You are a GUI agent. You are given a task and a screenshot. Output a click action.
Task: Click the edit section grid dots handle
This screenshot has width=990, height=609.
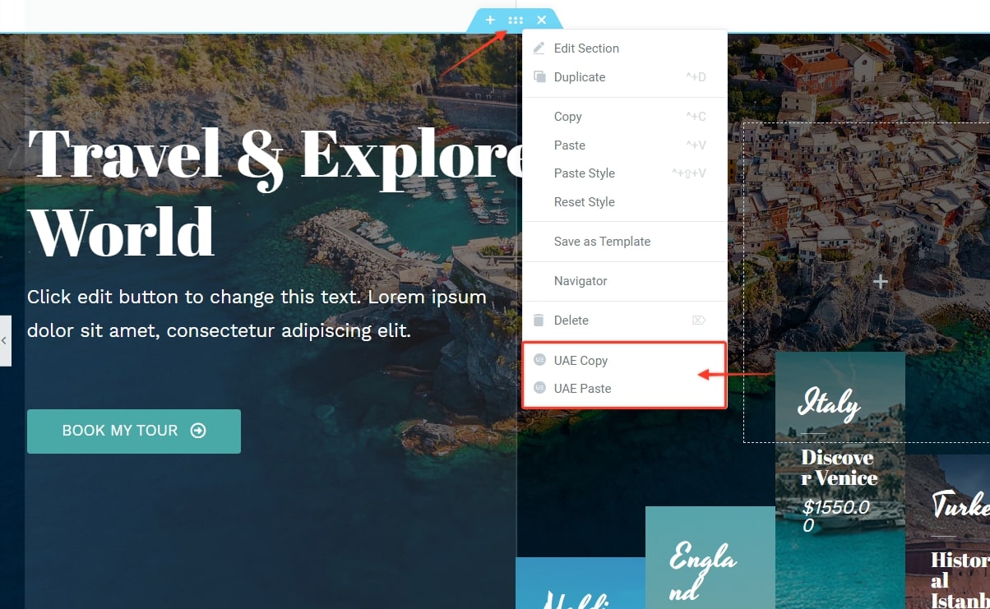[x=516, y=20]
